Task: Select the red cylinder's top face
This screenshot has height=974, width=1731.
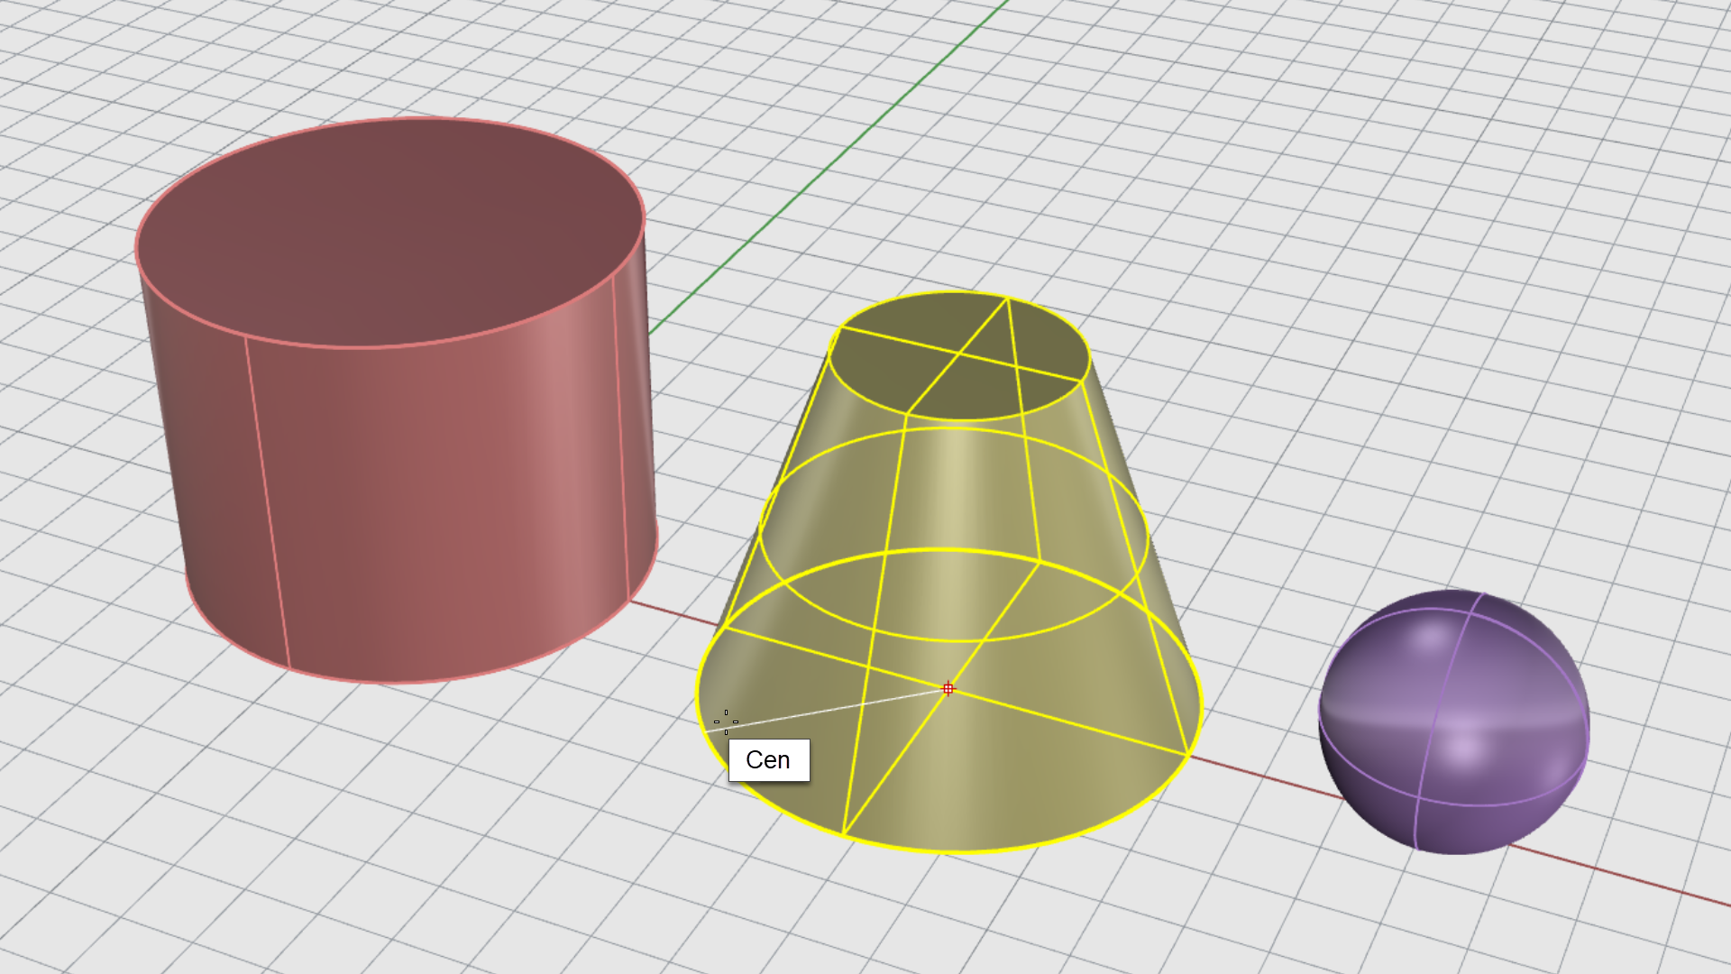Action: click(x=388, y=230)
